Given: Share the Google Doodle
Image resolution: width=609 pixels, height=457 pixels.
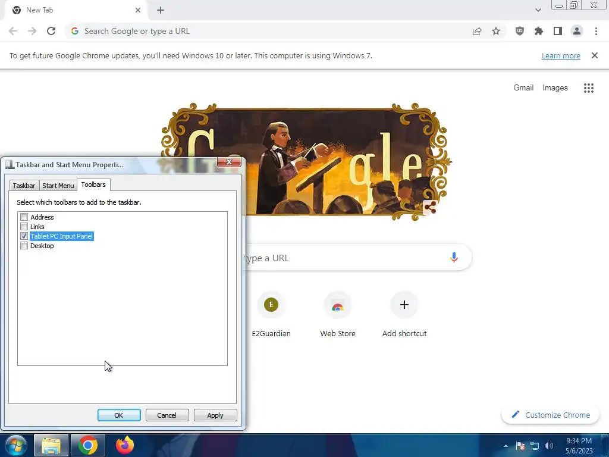Looking at the screenshot, I should [430, 208].
